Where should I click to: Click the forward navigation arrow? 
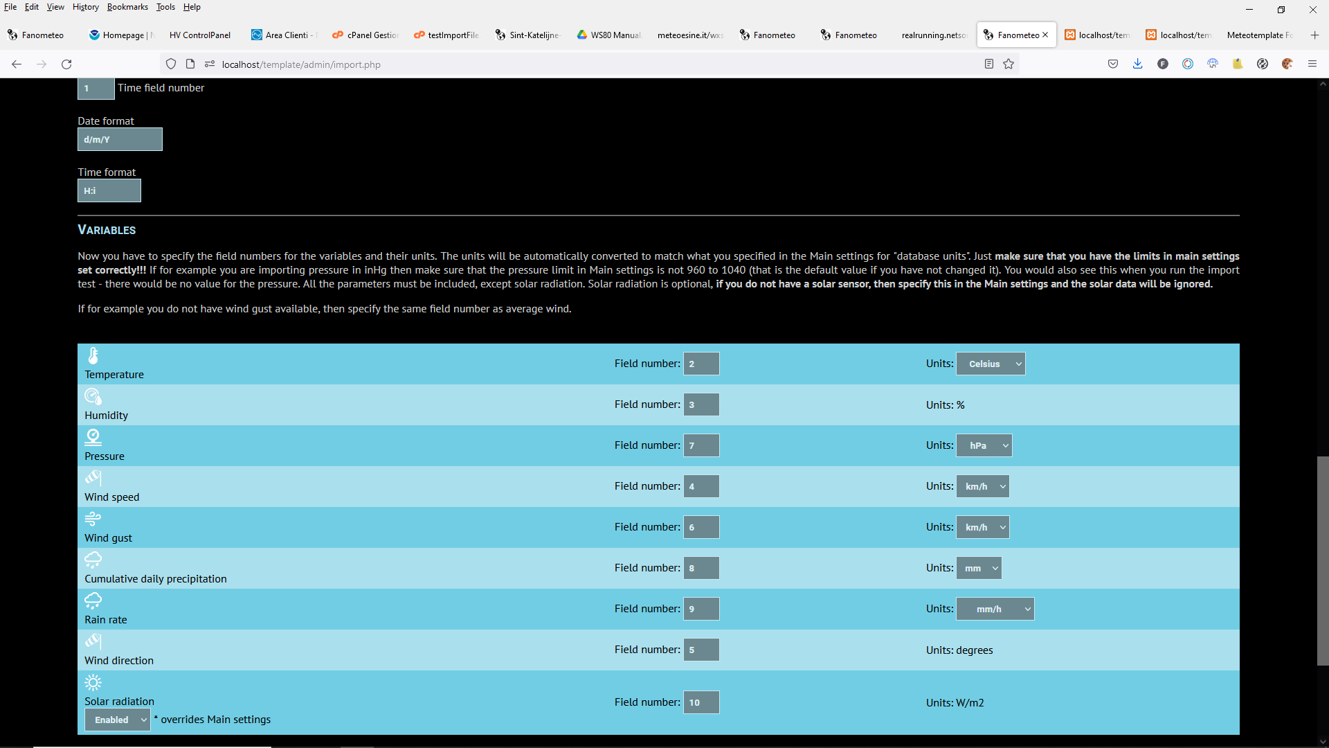(x=42, y=64)
